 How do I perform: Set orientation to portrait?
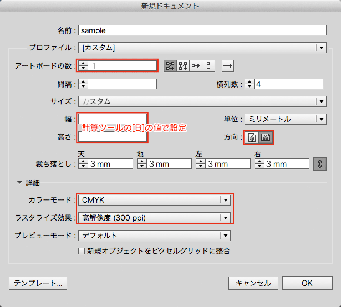[x=252, y=137]
